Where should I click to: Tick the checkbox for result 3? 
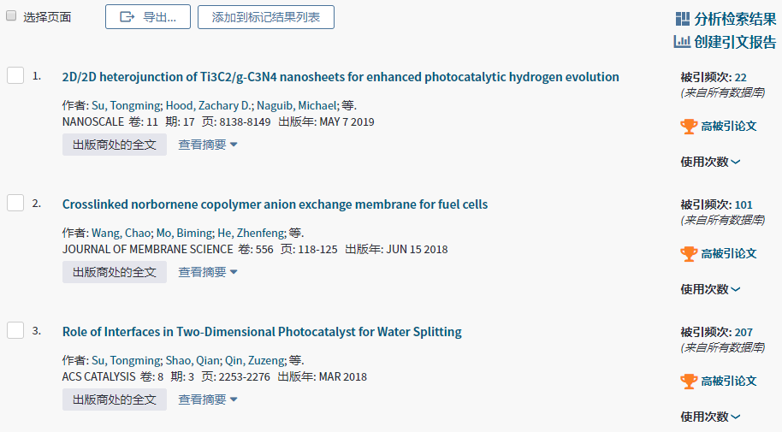(x=15, y=330)
